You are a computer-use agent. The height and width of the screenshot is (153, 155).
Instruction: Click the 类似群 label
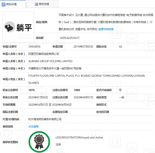pyautogui.click(x=40, y=38)
